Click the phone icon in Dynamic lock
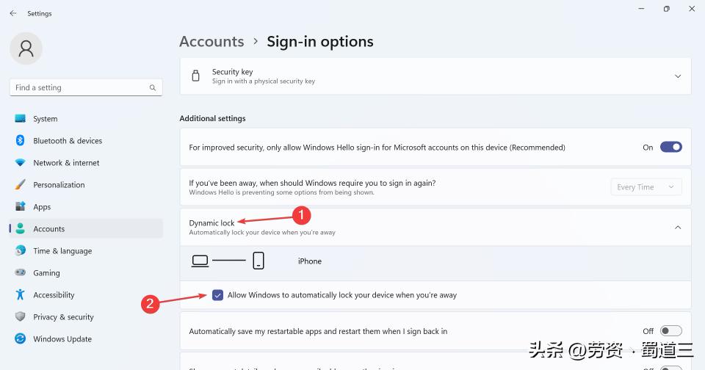 coord(258,261)
